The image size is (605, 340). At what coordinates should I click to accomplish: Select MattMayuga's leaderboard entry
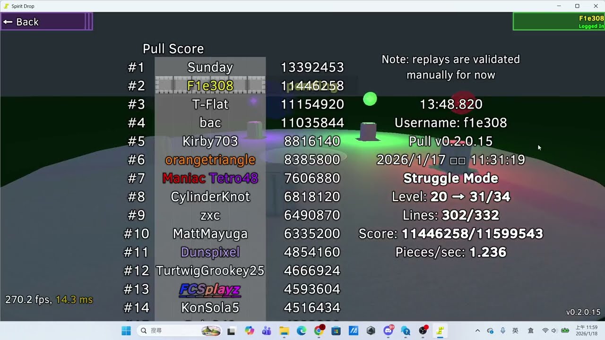pos(210,234)
